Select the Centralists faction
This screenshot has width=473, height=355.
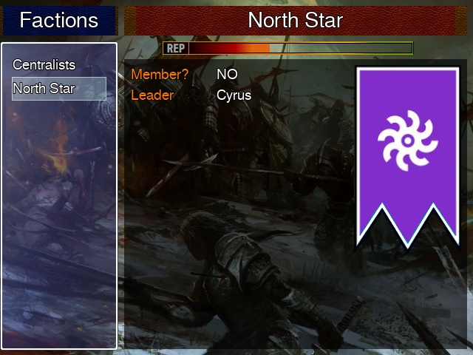click(x=44, y=64)
